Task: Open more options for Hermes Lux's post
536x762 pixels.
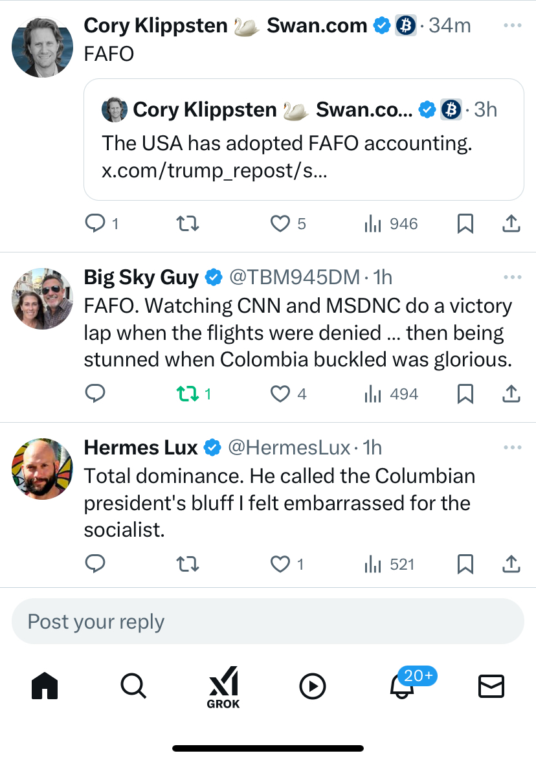Action: 512,447
